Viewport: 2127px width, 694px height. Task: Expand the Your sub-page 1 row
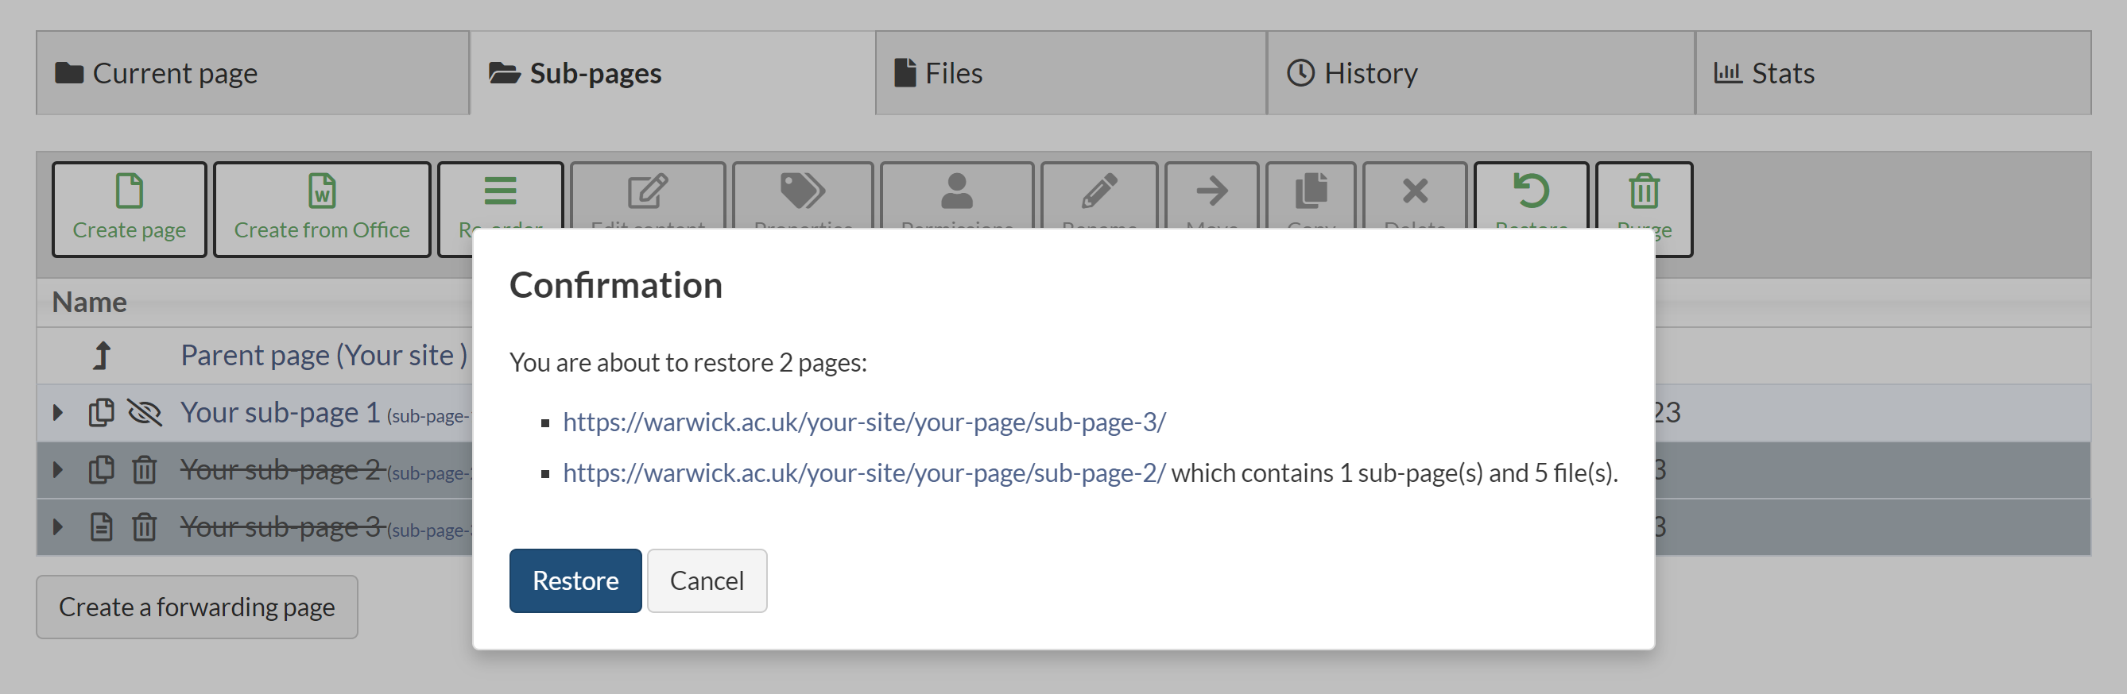[x=58, y=412]
